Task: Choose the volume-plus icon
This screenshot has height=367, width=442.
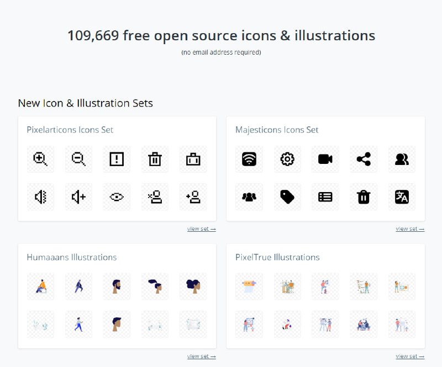Action: pos(78,197)
